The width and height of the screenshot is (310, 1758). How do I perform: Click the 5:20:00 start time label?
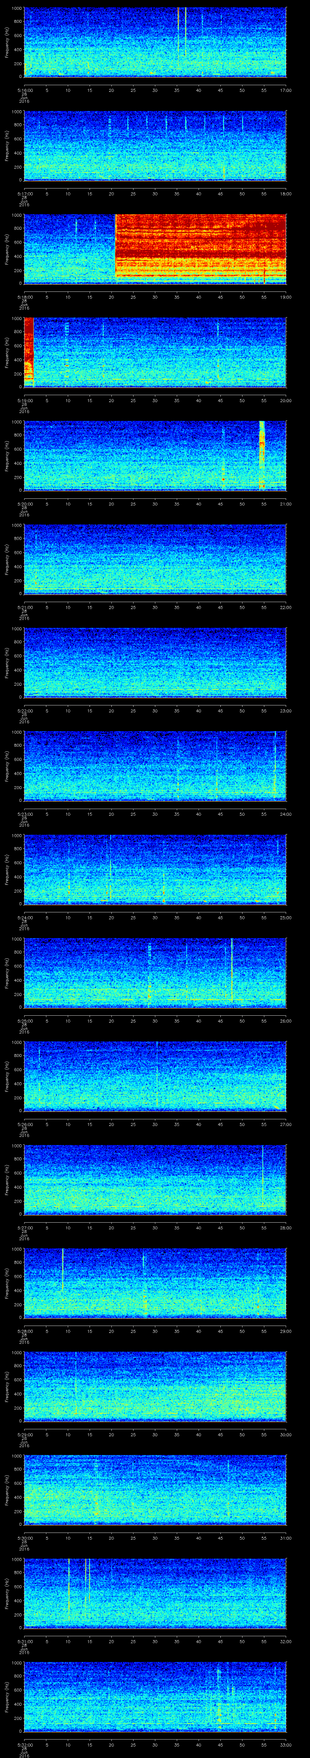click(25, 504)
